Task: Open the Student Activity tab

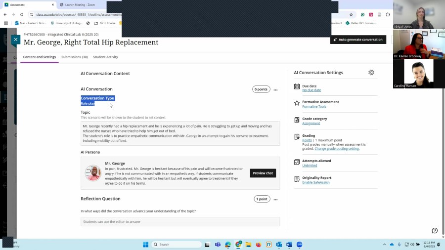Action: tap(105, 57)
